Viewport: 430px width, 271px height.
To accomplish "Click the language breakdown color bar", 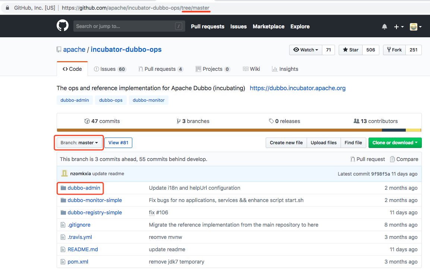I will 239,130.
